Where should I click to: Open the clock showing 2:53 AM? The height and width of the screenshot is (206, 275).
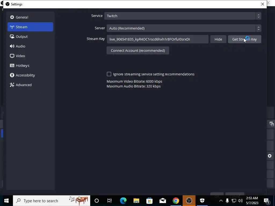click(252, 201)
